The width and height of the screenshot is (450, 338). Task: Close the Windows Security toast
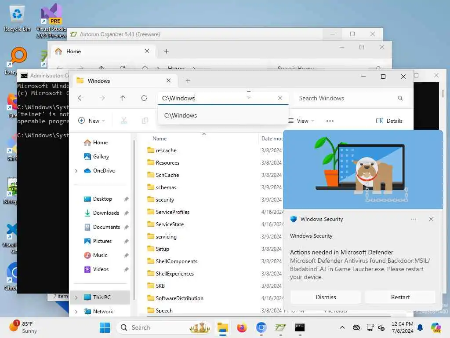point(431,219)
